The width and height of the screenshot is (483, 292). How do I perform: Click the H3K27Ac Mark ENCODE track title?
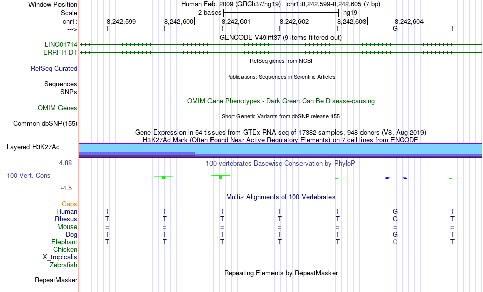coord(281,140)
